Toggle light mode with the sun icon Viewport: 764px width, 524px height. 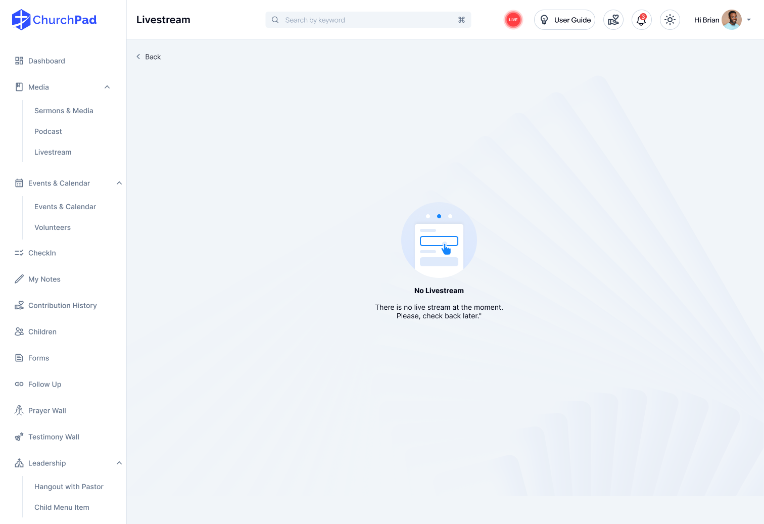(x=670, y=20)
